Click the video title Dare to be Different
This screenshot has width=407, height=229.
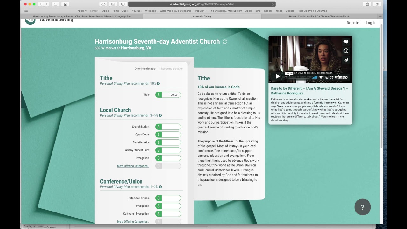click(x=309, y=91)
